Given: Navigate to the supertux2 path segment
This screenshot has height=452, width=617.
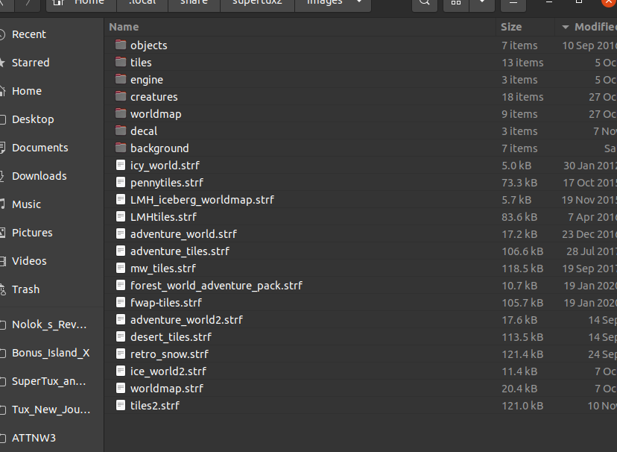Looking at the screenshot, I should pyautogui.click(x=256, y=2).
